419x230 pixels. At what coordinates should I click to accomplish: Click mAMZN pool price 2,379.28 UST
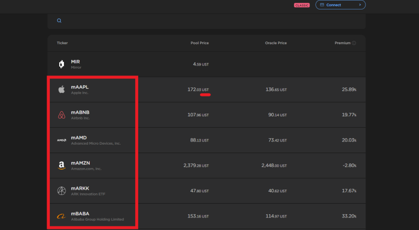(x=196, y=166)
